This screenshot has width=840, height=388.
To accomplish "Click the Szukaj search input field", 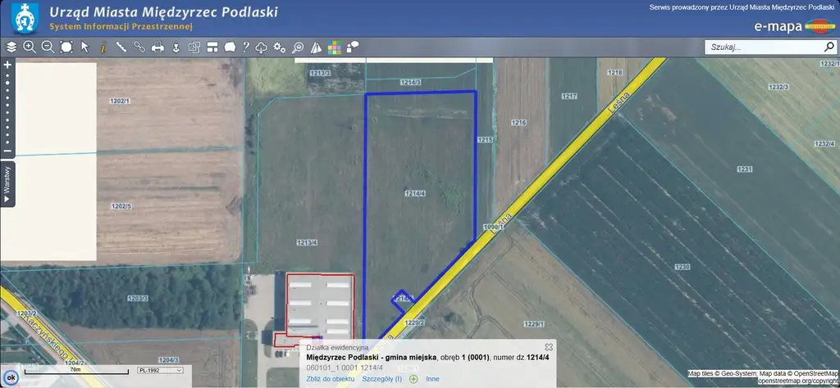I will (x=763, y=47).
